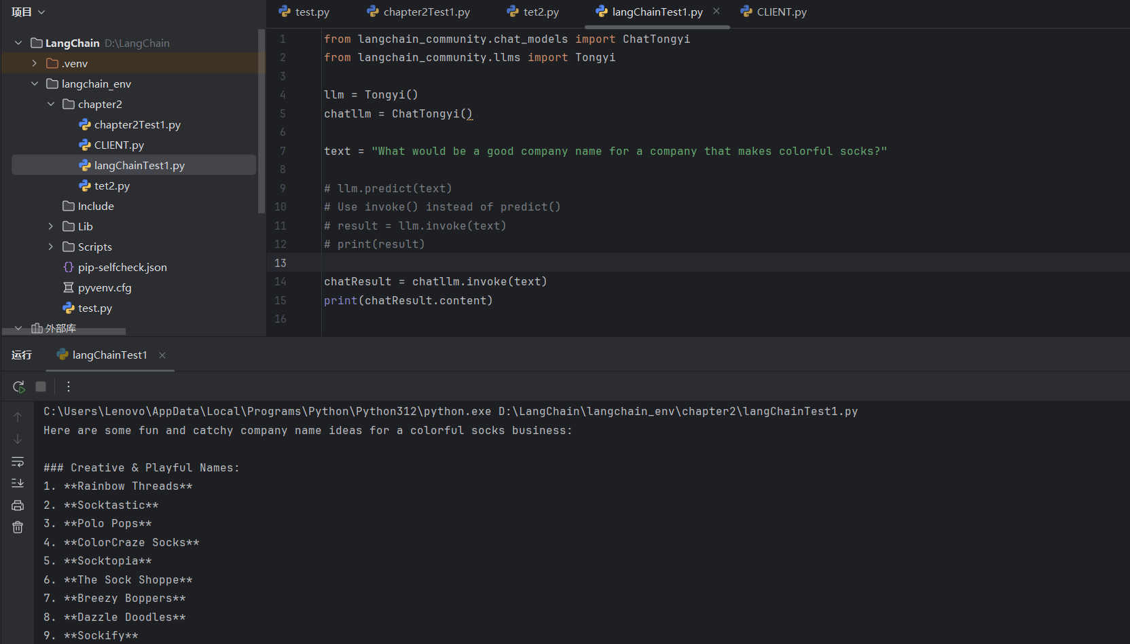
Task: Click the Python icon of CLIENT.py in tree
Action: (85, 145)
